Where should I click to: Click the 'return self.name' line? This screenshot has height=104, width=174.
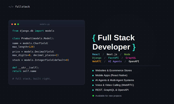(x=24, y=71)
